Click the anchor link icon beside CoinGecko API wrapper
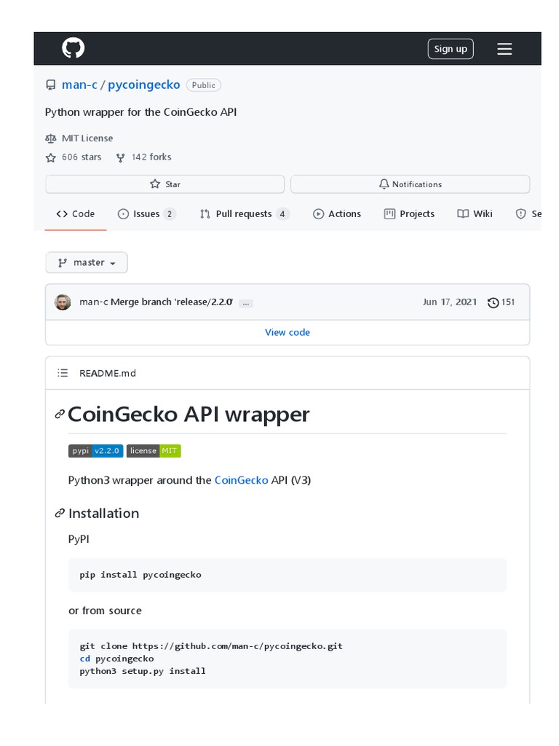The image size is (559, 746). [x=60, y=415]
